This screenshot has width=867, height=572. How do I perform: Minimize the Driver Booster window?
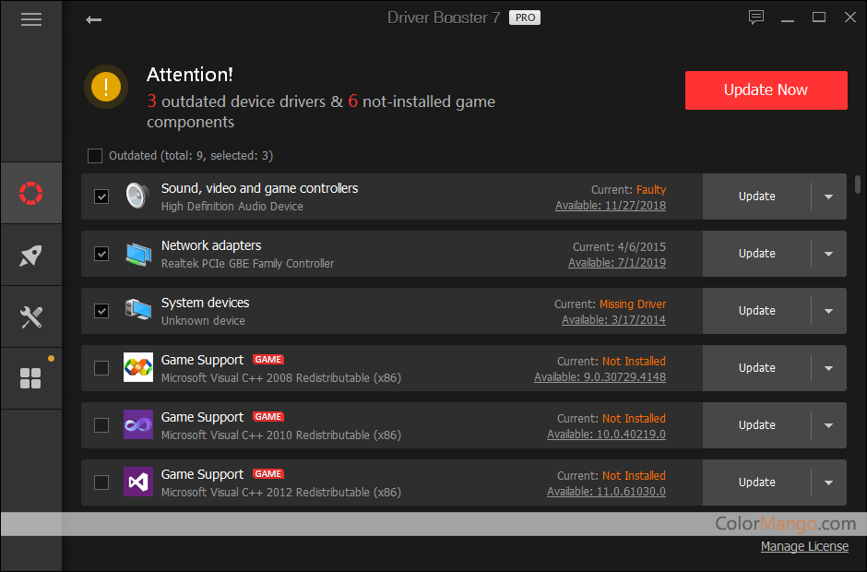coord(788,20)
